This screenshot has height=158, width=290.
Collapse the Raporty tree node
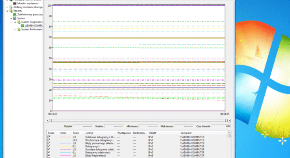[x=7, y=11]
